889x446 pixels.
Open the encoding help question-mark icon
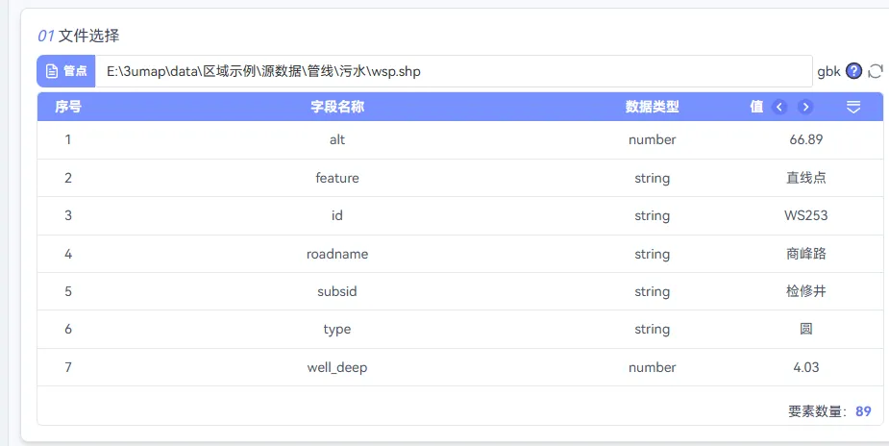coord(853,71)
